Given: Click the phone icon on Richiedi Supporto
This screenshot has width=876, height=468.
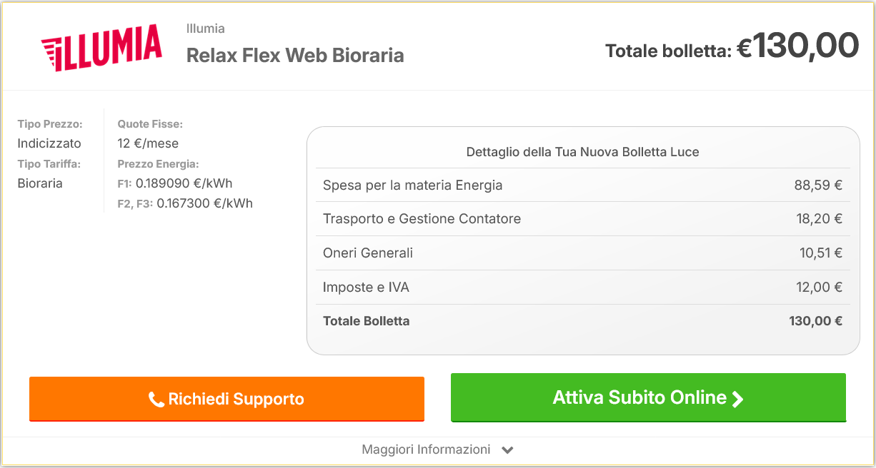Looking at the screenshot, I should (x=156, y=400).
